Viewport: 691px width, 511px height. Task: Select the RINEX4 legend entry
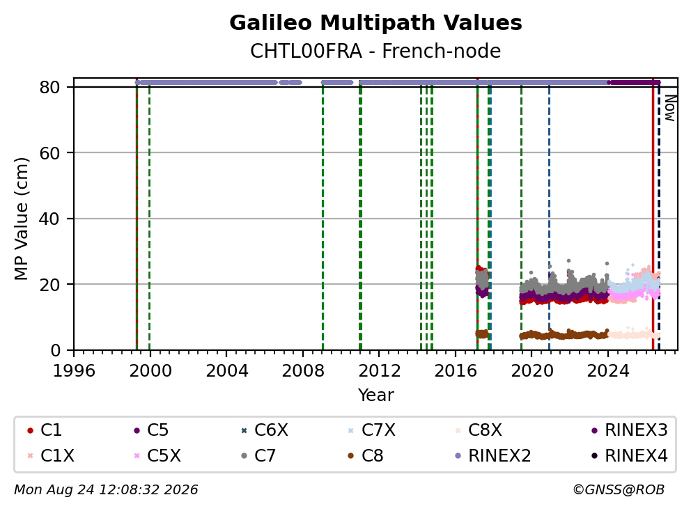[629, 455]
